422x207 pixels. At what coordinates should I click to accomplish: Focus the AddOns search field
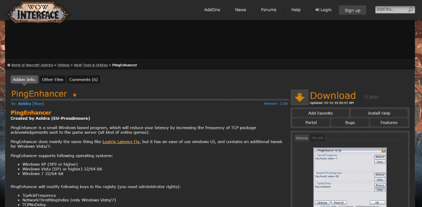pyautogui.click(x=392, y=10)
